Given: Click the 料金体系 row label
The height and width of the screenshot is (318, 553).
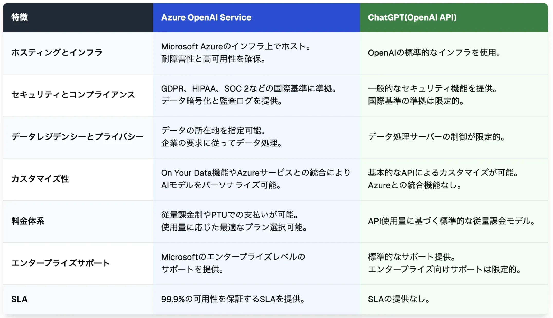Looking at the screenshot, I should click(28, 221).
